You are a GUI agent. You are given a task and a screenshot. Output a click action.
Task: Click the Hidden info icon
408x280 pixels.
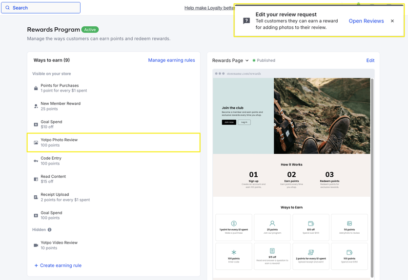pos(49,230)
